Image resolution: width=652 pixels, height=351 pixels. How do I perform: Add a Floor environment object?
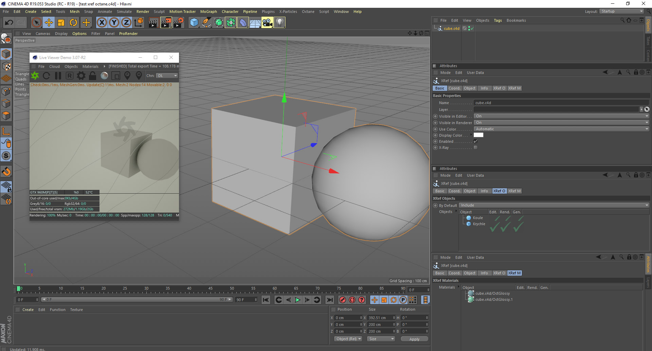point(255,23)
